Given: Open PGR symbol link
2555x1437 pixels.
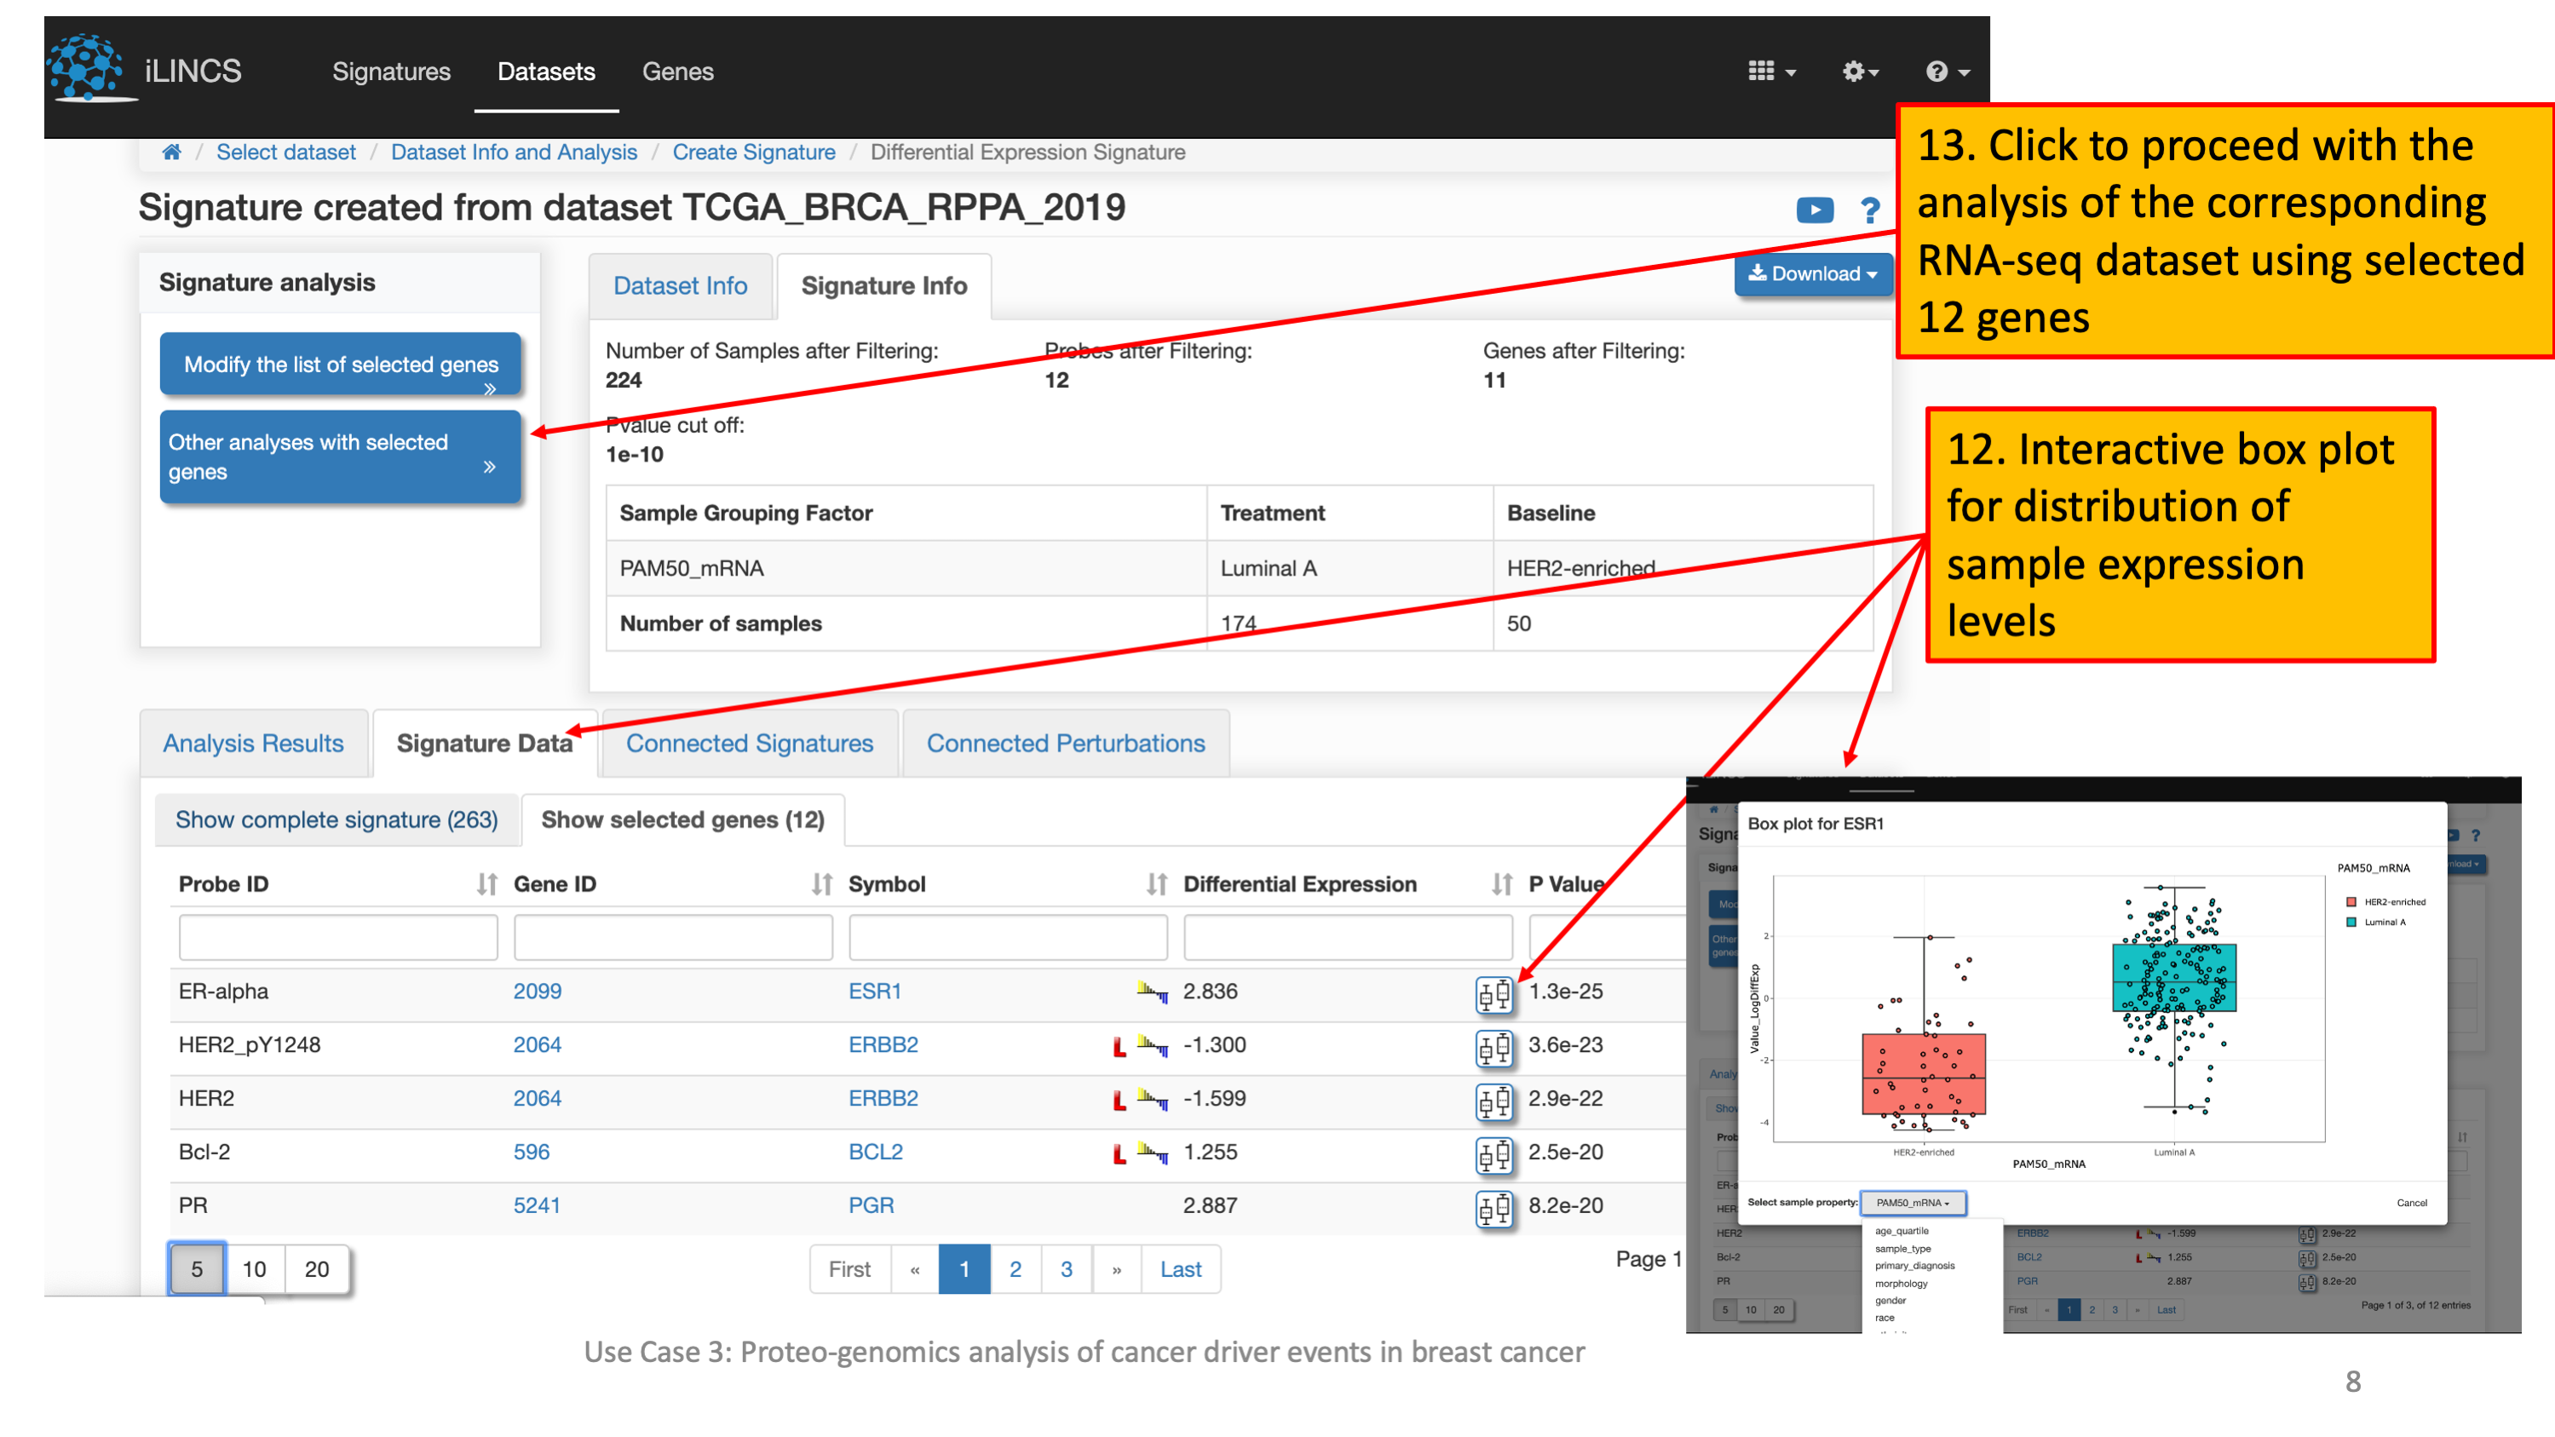Looking at the screenshot, I should pyautogui.click(x=871, y=1205).
